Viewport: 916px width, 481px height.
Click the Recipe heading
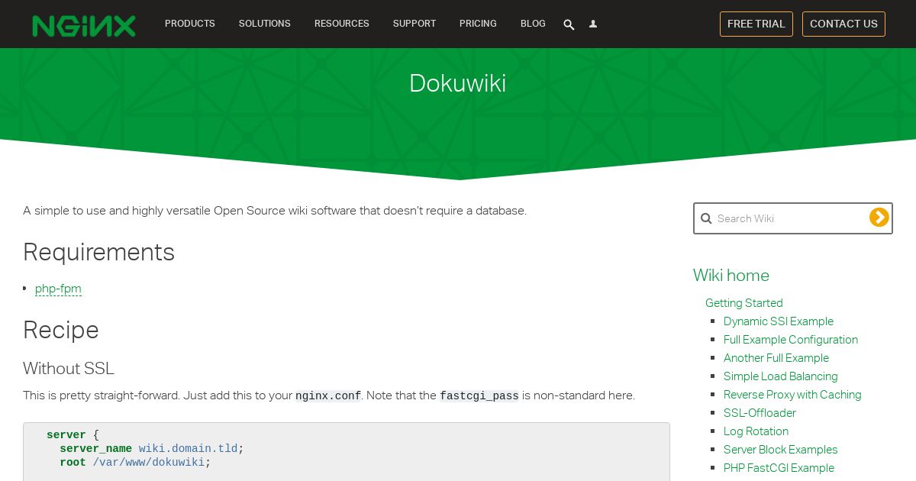point(61,330)
